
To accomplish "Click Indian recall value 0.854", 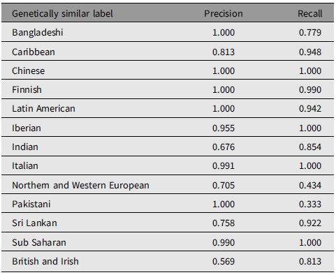I will [x=310, y=147].
